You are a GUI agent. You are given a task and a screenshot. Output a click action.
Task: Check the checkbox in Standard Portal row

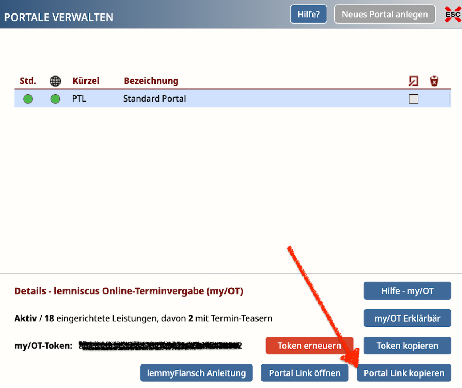tap(413, 99)
